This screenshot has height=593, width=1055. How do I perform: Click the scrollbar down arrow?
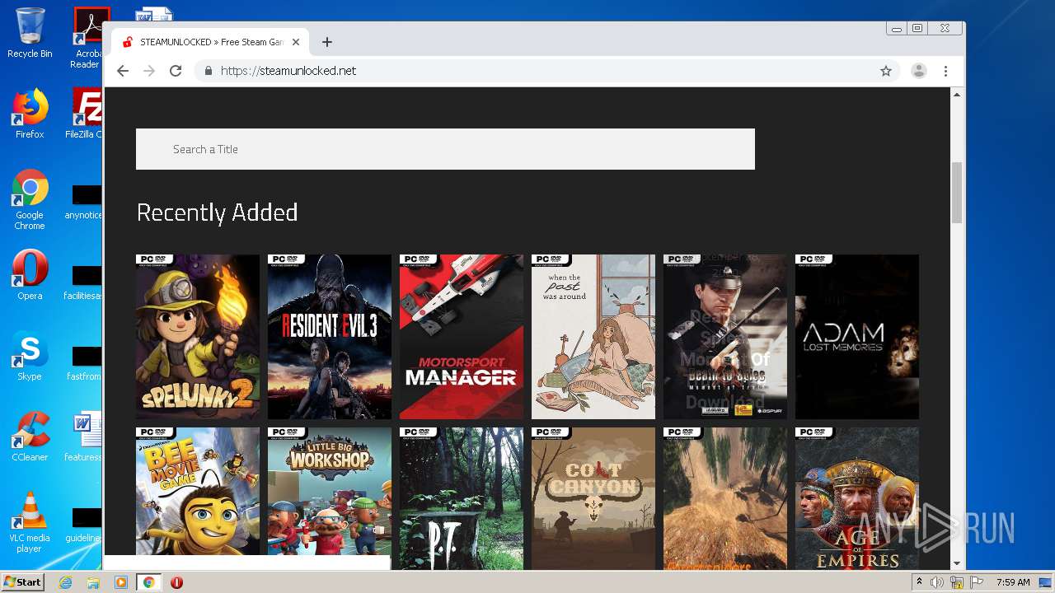[x=957, y=563]
